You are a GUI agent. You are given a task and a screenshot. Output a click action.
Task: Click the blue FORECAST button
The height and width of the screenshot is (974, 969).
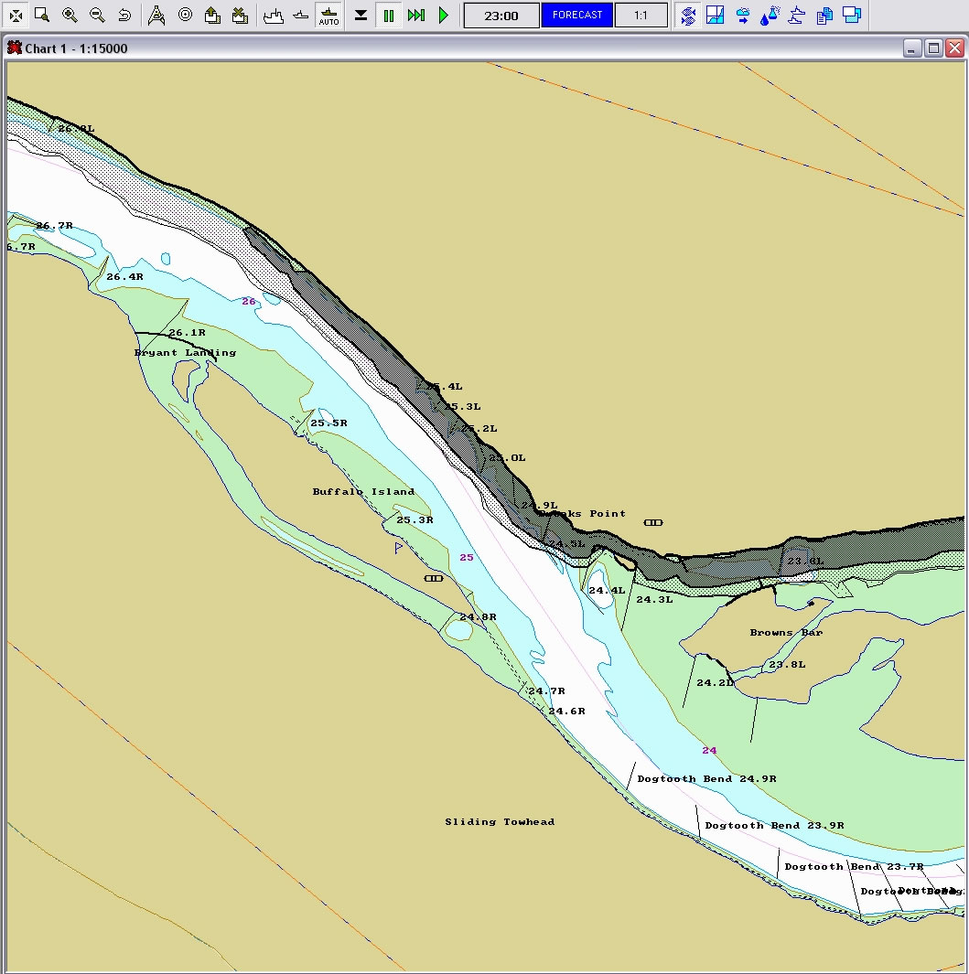coord(576,16)
